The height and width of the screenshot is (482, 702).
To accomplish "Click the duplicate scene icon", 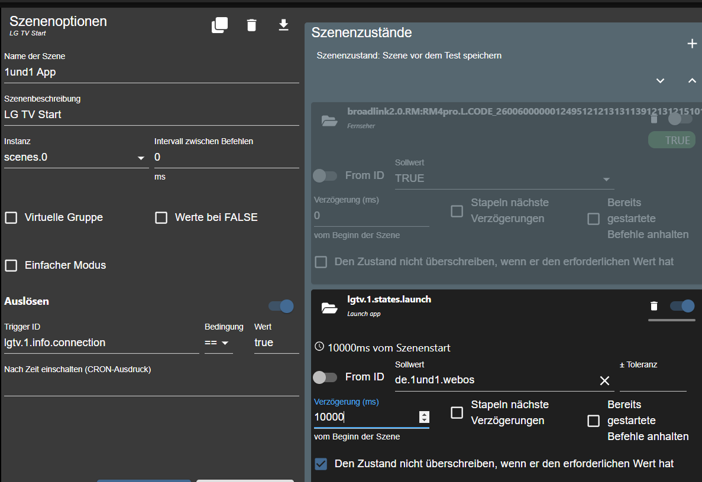I will pos(219,25).
